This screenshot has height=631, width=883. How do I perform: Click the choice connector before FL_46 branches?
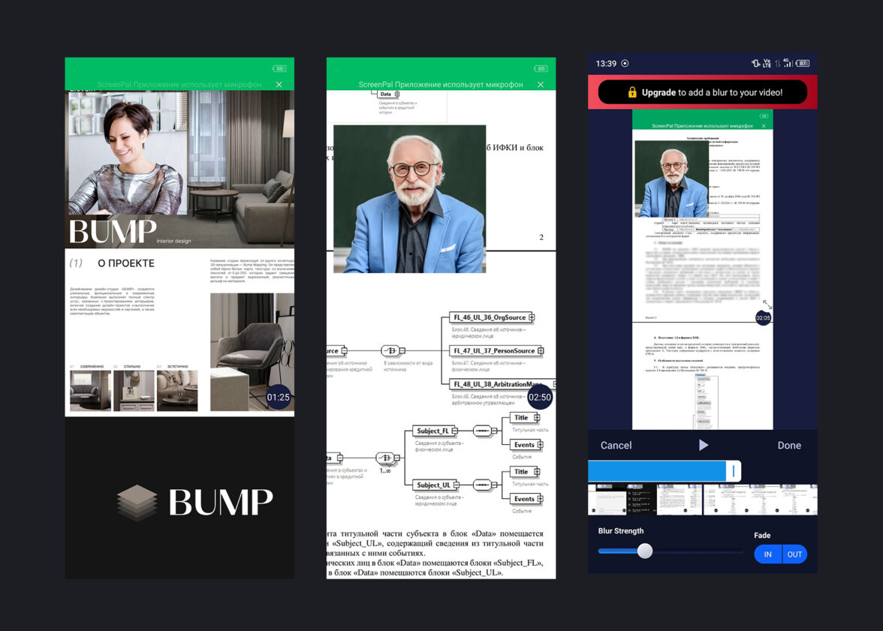pyautogui.click(x=390, y=350)
